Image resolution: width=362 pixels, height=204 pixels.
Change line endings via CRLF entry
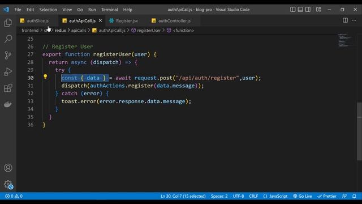pyautogui.click(x=253, y=196)
